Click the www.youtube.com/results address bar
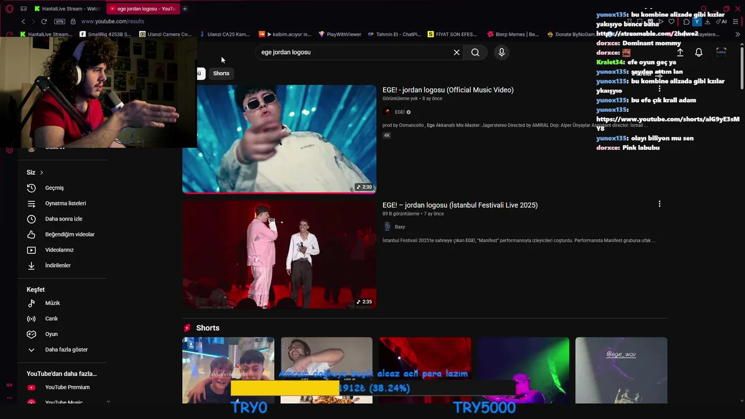The width and height of the screenshot is (745, 419). (113, 22)
